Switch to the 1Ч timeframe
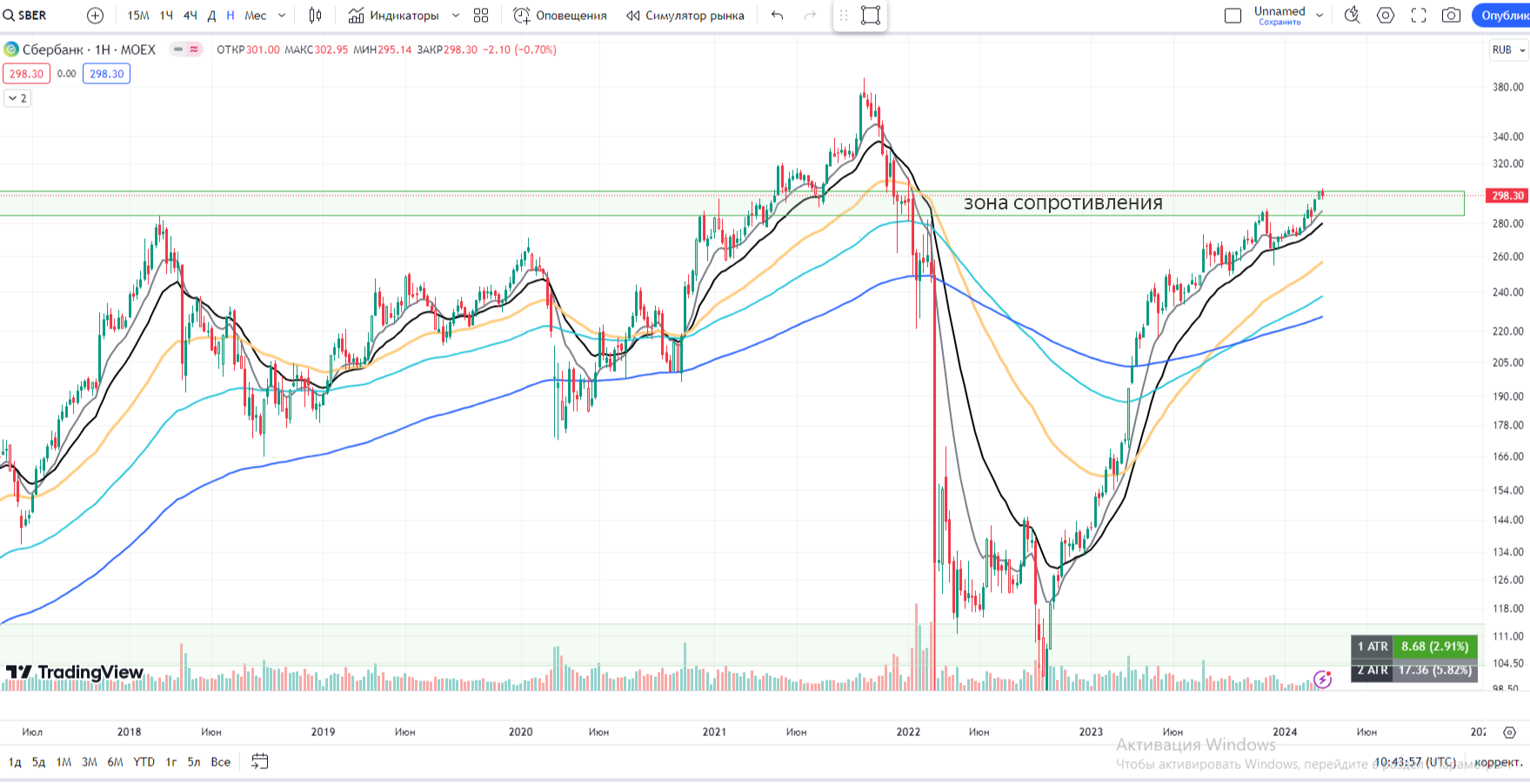 point(166,16)
